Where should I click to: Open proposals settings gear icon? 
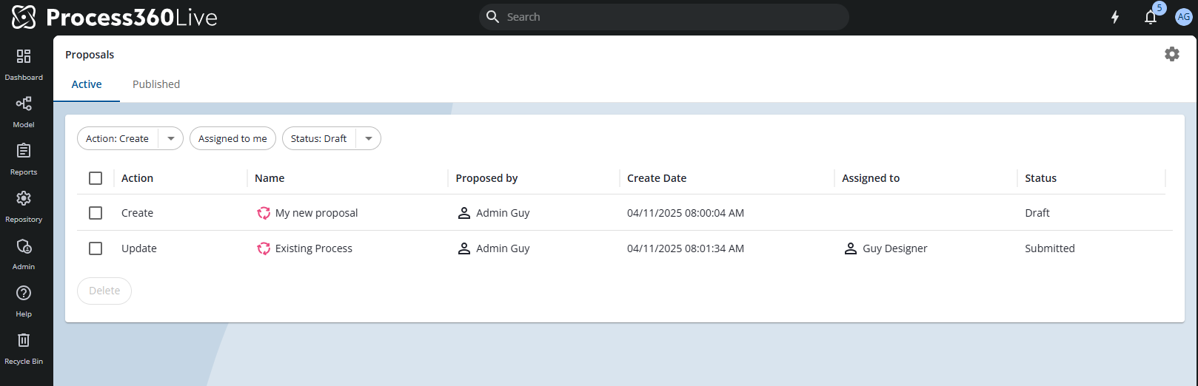click(1171, 54)
